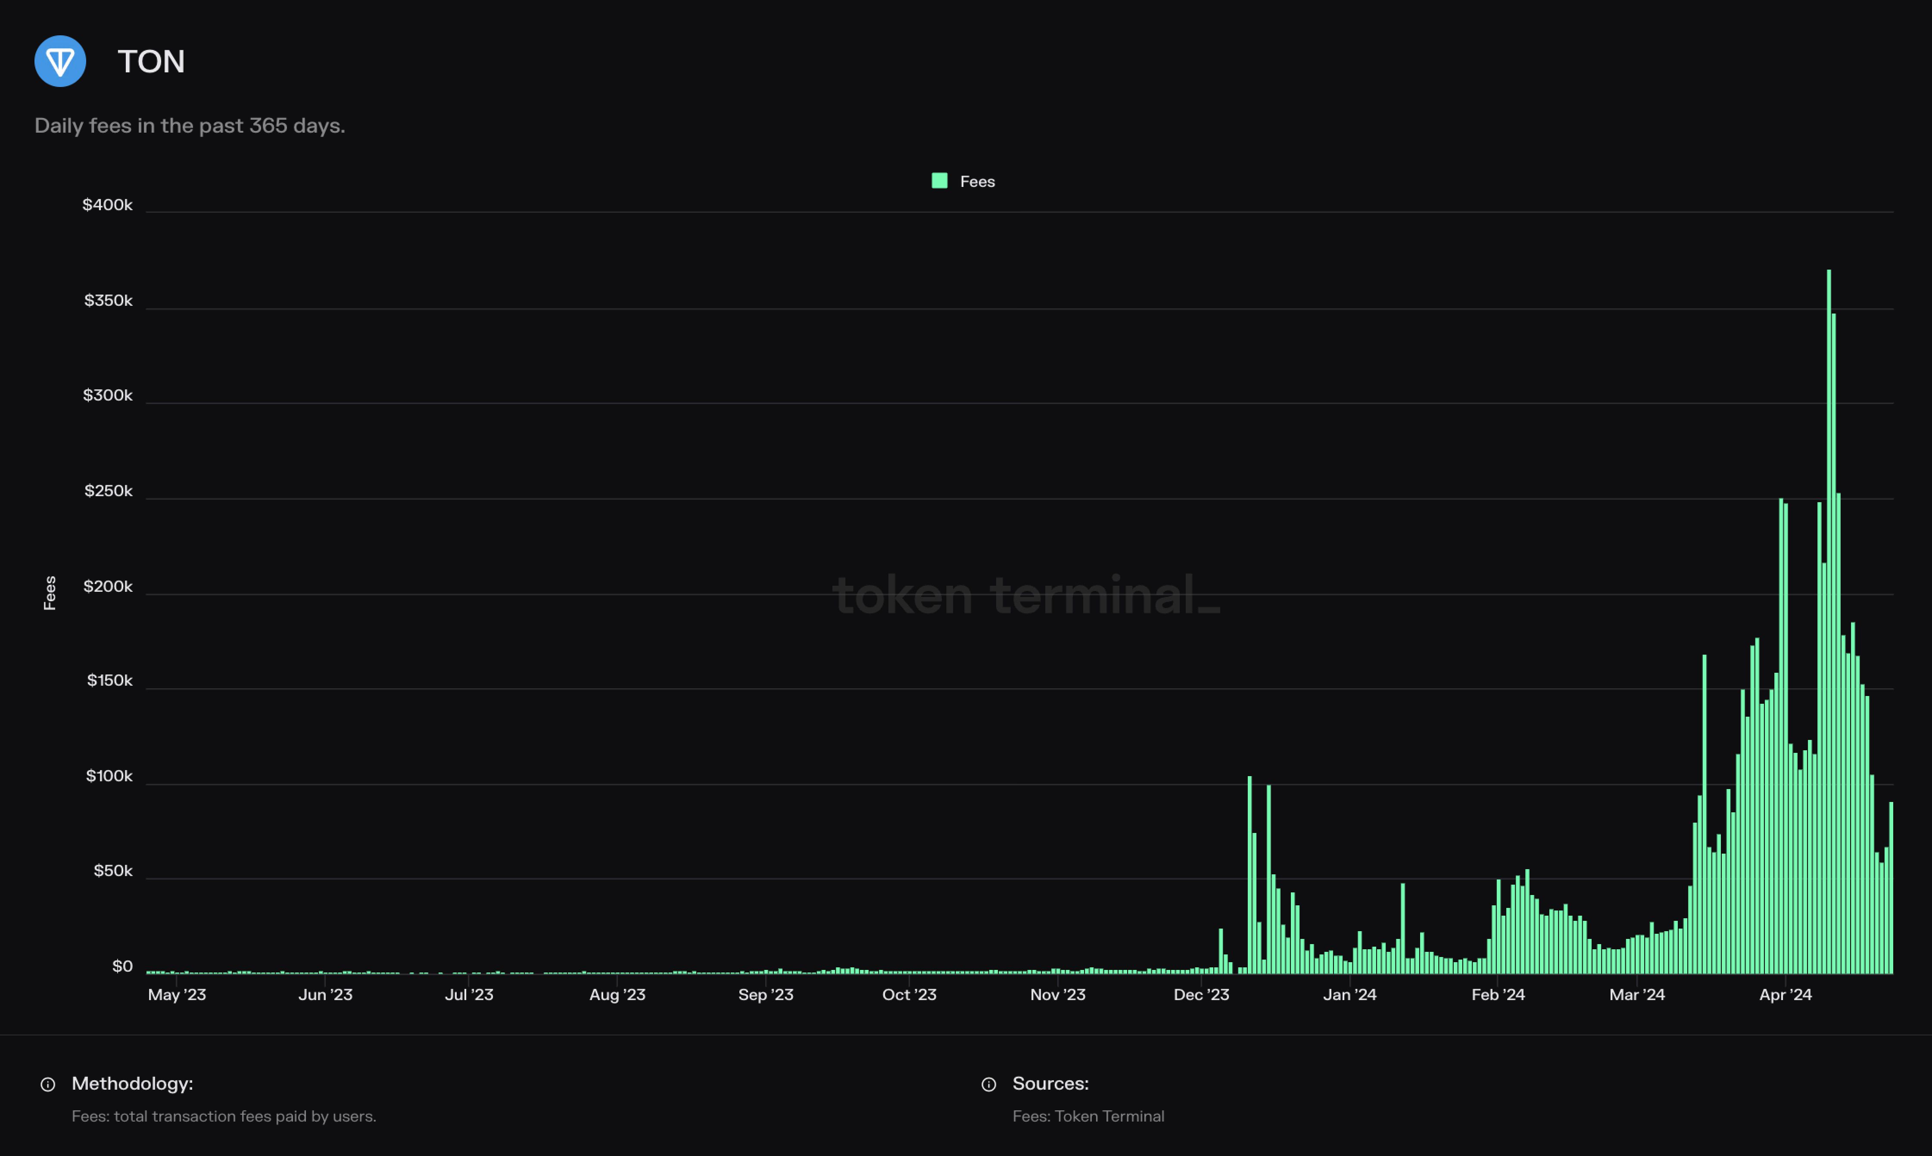The height and width of the screenshot is (1156, 1932).
Task: Click the Dec '23 x-axis label
Action: coord(1200,995)
